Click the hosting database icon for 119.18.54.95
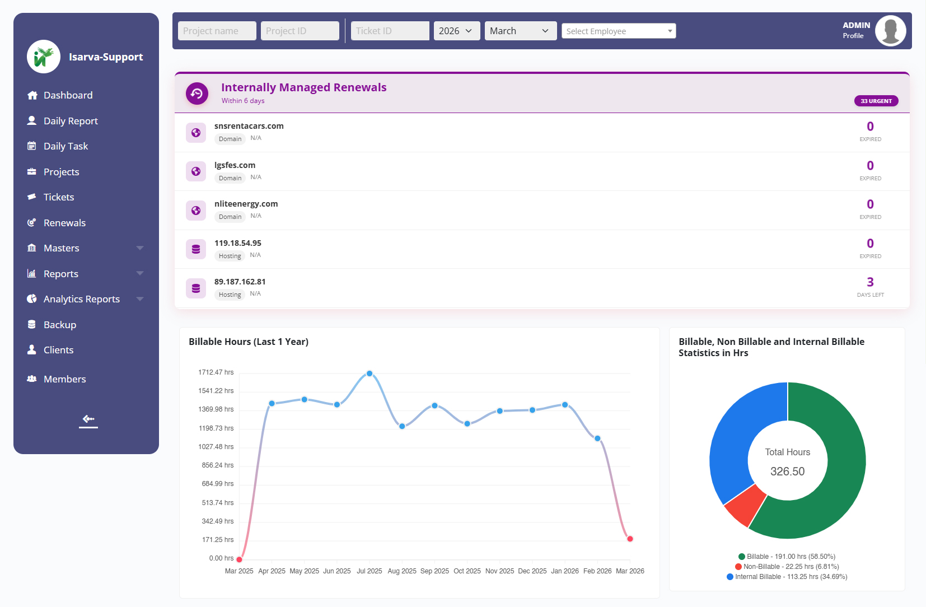The width and height of the screenshot is (926, 607). [196, 249]
